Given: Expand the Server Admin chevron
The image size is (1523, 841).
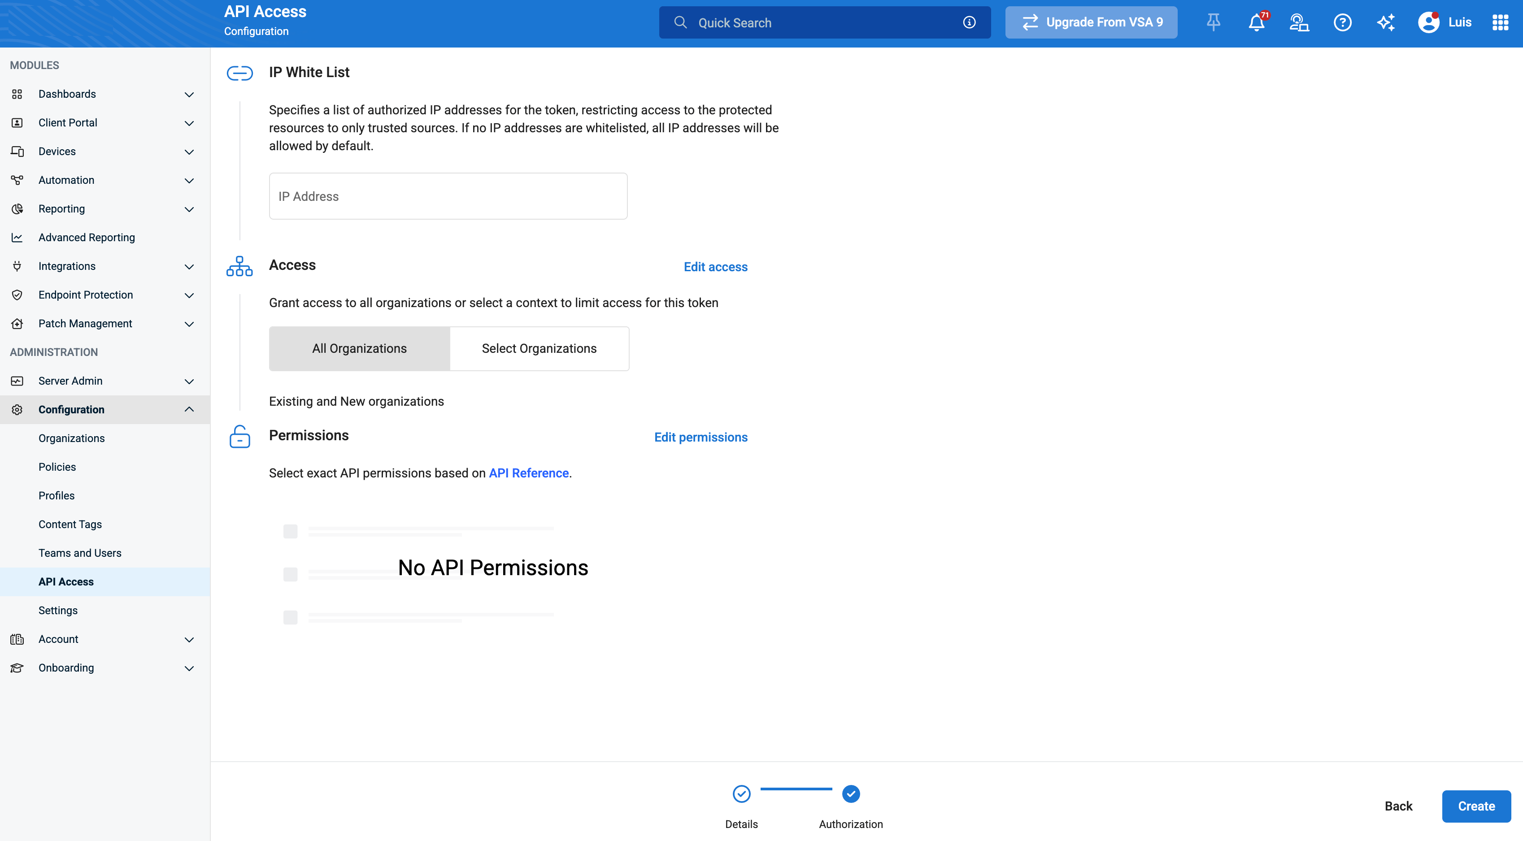Looking at the screenshot, I should tap(189, 381).
